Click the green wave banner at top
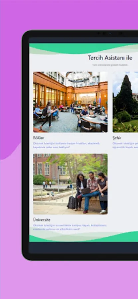 (x=83, y=49)
